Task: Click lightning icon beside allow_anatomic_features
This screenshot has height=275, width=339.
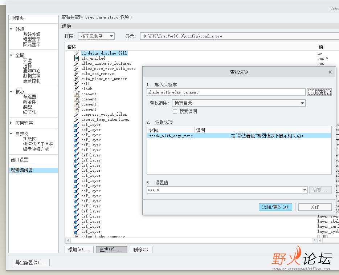Action: [77, 63]
